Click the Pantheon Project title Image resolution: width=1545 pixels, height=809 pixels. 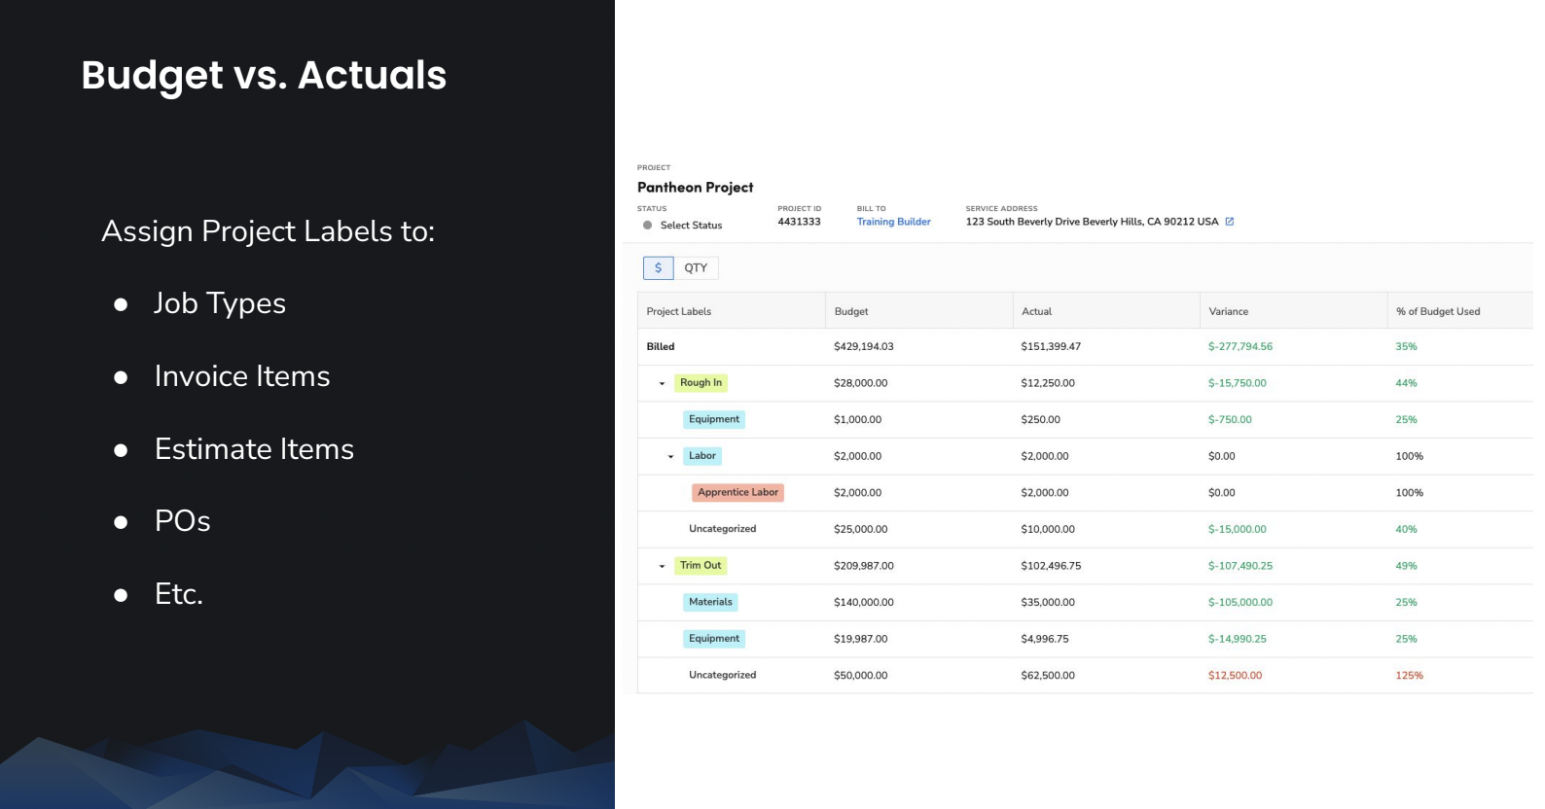(695, 188)
